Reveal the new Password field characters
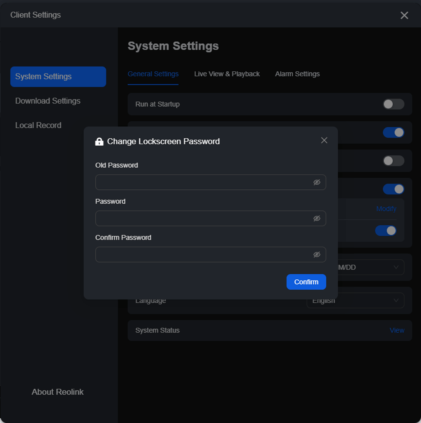The width and height of the screenshot is (421, 423). 317,218
